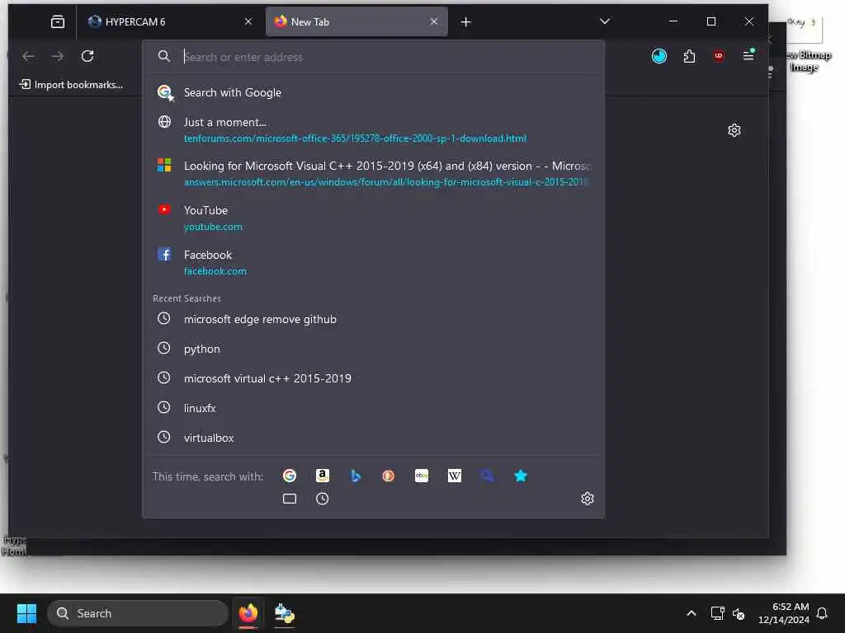Search this time with Amazon

(x=323, y=476)
